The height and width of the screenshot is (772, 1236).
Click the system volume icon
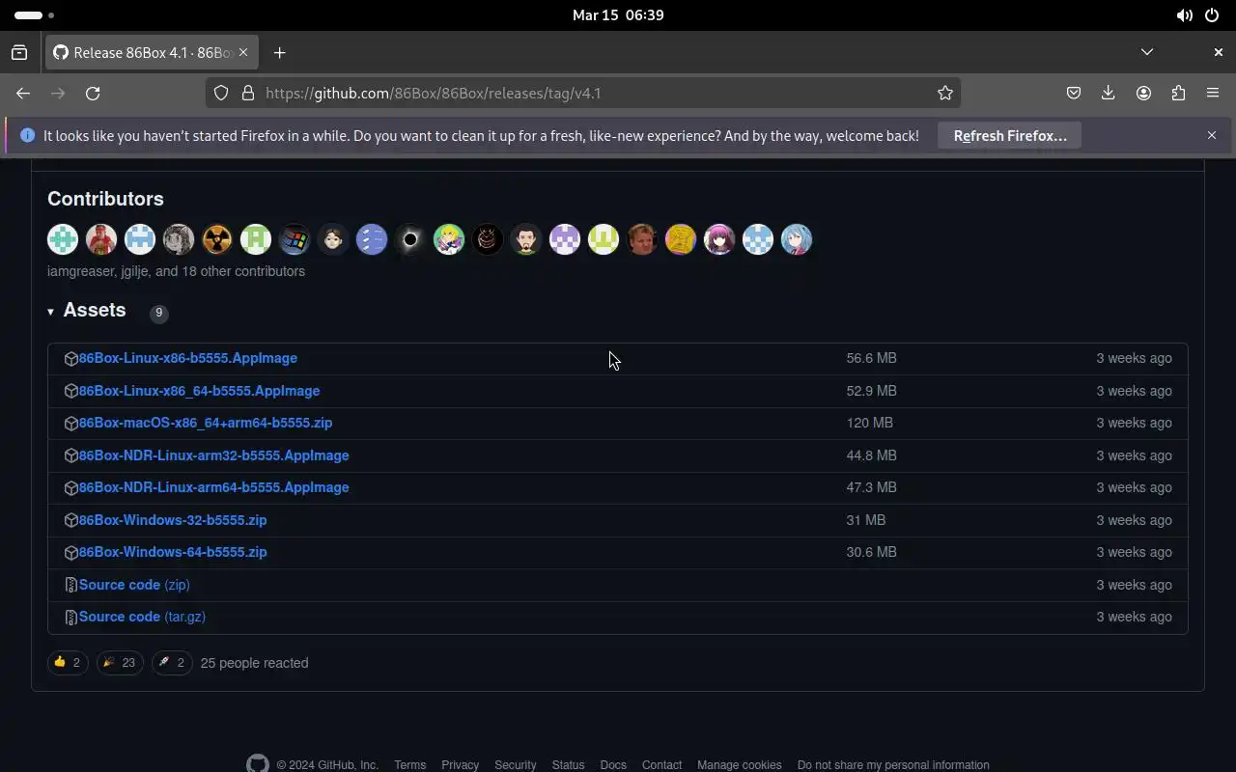tap(1184, 15)
